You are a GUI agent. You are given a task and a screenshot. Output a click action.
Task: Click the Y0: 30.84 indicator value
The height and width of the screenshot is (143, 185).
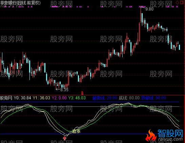pyautogui.click(x=22, y=98)
